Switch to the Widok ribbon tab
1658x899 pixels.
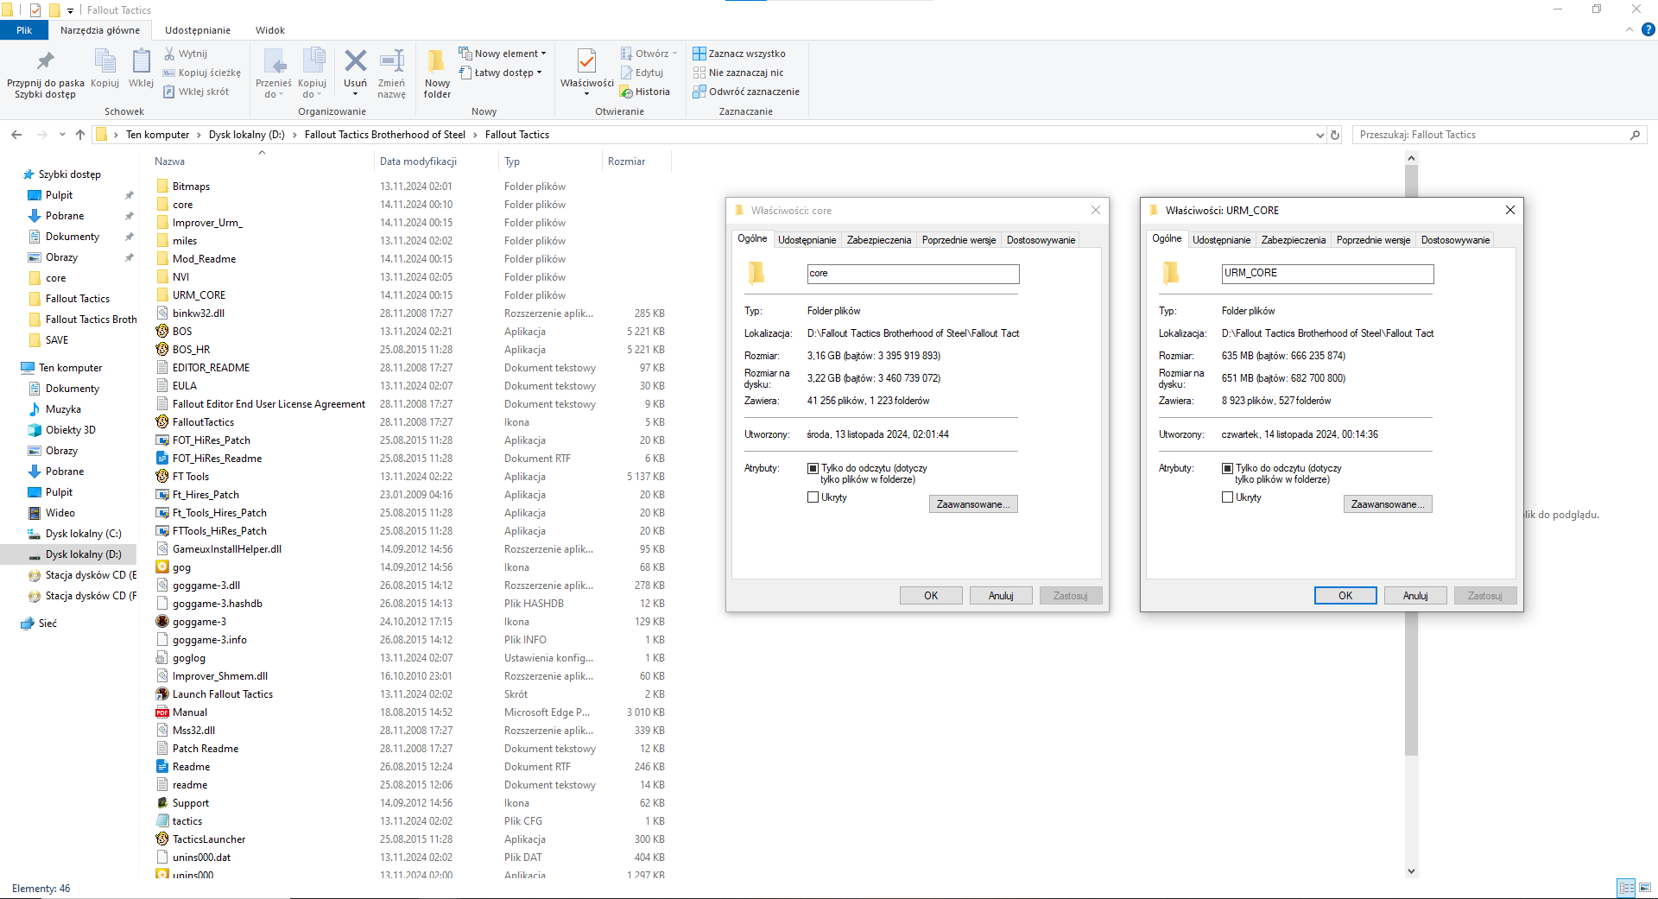coord(270,30)
